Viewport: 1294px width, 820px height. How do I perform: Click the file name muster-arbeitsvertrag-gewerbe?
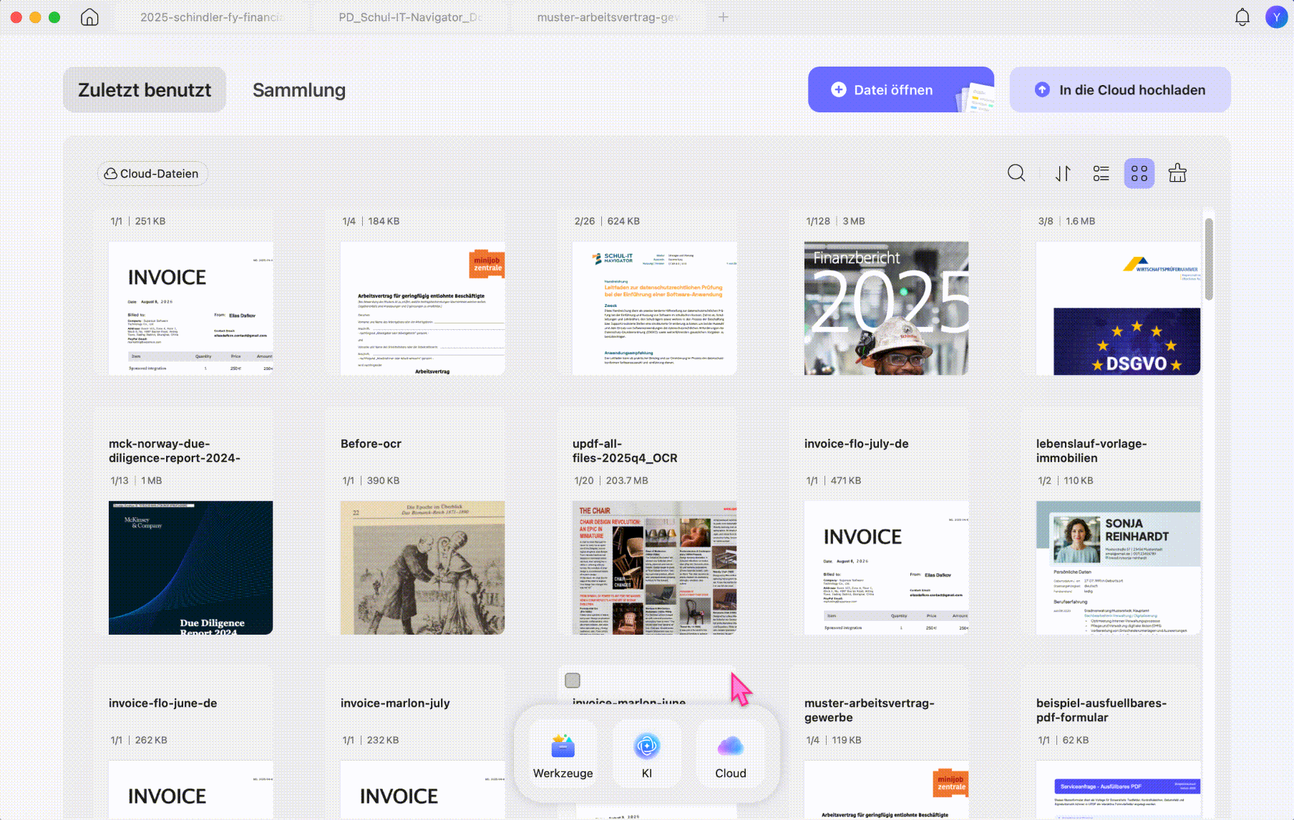pos(869,711)
